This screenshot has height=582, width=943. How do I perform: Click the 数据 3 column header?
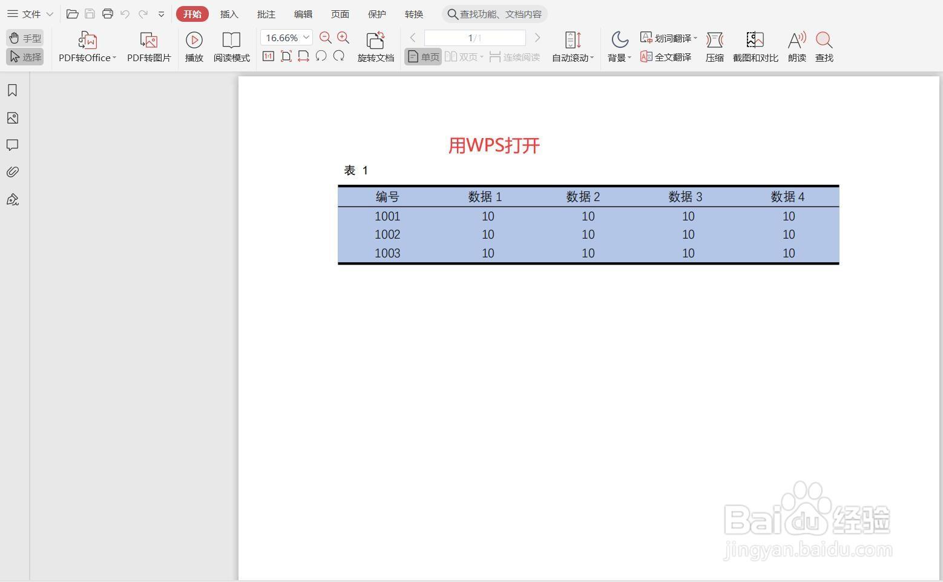click(x=685, y=197)
